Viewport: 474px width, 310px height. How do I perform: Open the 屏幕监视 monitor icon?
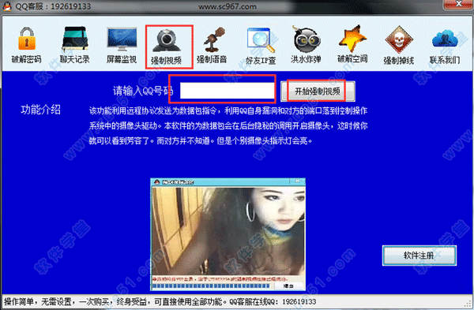122,39
